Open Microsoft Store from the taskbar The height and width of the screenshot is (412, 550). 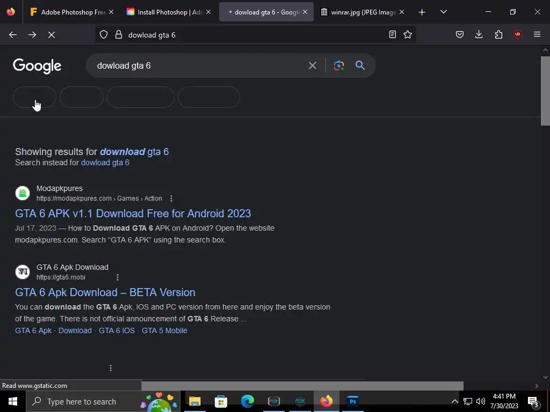[x=221, y=401]
